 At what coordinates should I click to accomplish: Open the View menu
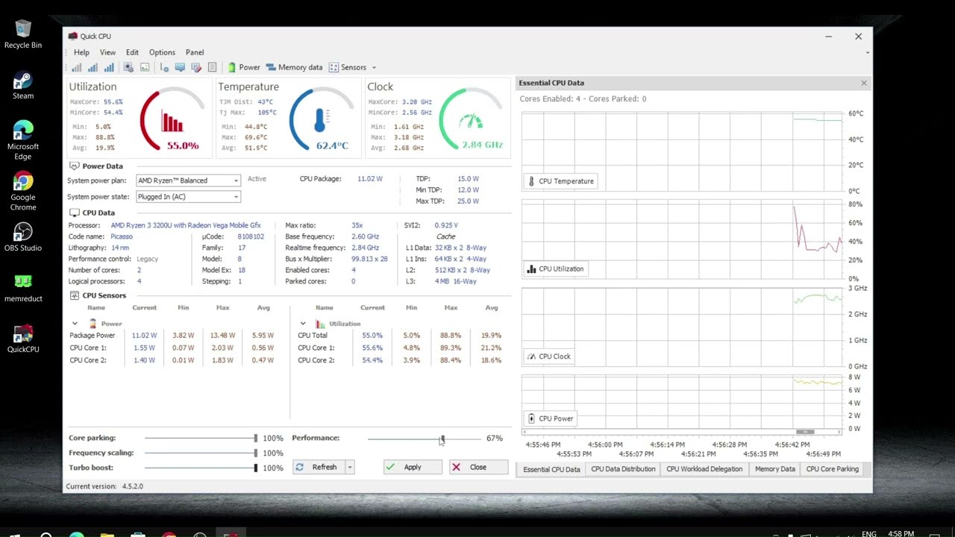(x=107, y=52)
